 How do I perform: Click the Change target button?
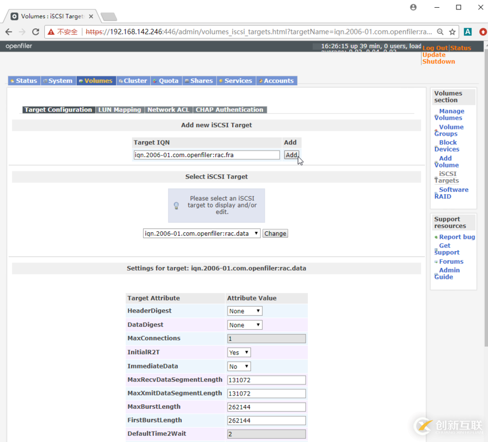[275, 233]
